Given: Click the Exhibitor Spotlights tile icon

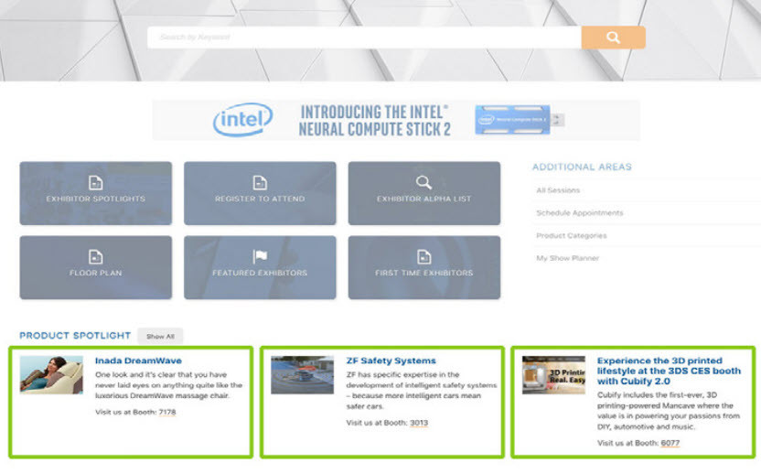Looking at the screenshot, I should [x=95, y=183].
